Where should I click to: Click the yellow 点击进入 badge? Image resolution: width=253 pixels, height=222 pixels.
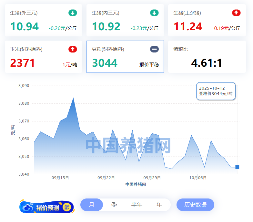(67, 208)
